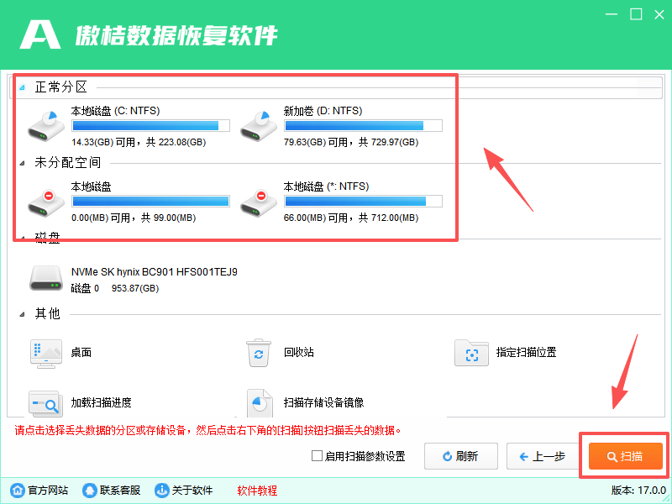The height and width of the screenshot is (504, 672).
Task: Click the NVMe SK hynix BC901 drive icon
Action: click(x=46, y=277)
